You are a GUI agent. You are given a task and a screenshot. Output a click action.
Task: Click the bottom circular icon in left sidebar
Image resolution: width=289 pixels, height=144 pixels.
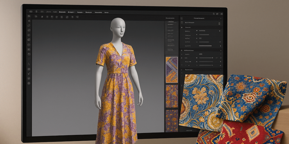pos(29,83)
